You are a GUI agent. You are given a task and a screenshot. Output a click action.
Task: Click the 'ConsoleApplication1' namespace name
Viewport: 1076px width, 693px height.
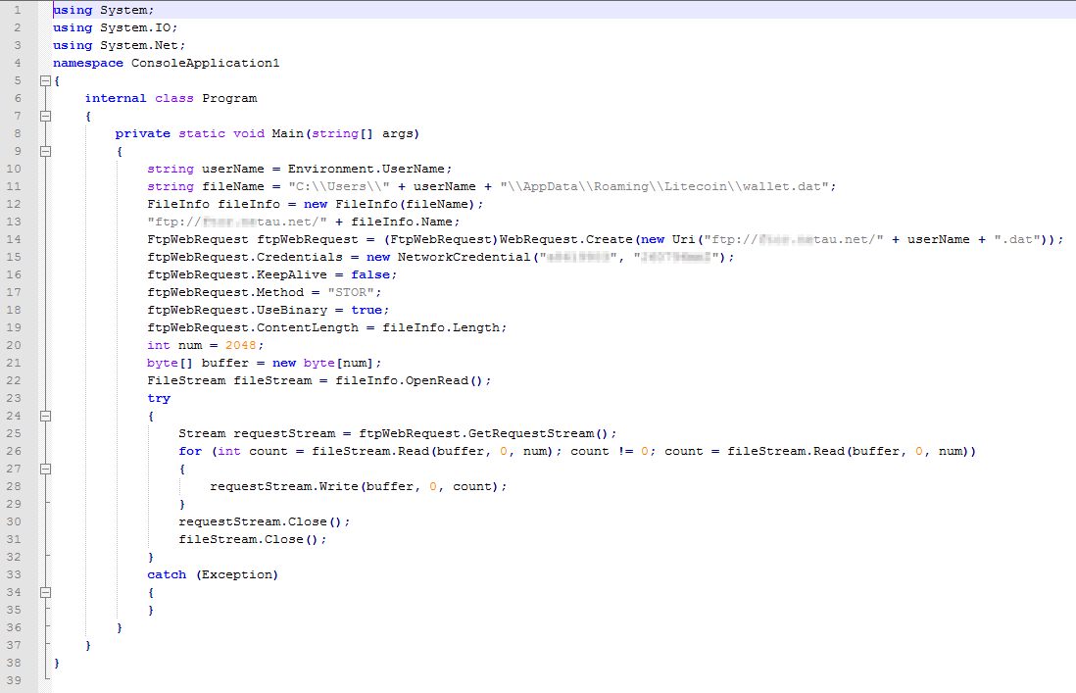pos(205,63)
